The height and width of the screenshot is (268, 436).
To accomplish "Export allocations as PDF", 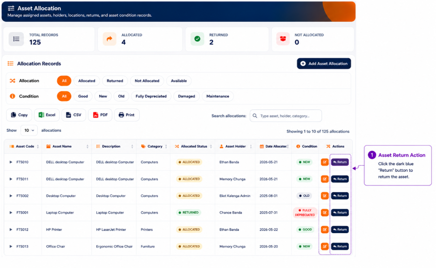I will (x=100, y=115).
